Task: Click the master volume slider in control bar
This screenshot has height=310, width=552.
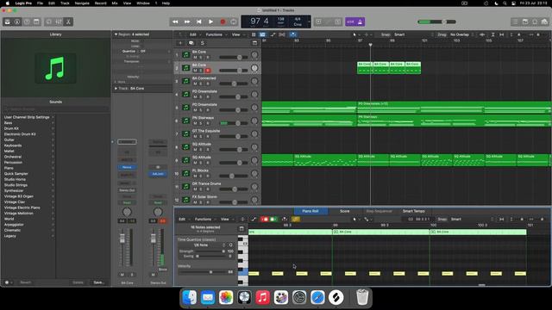Action: (436, 22)
